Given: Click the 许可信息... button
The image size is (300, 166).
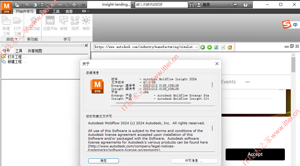Looking at the screenshot, I should [x=194, y=161].
